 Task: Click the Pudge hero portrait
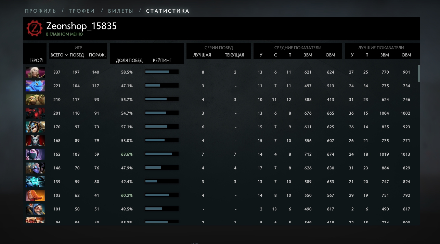35,100
